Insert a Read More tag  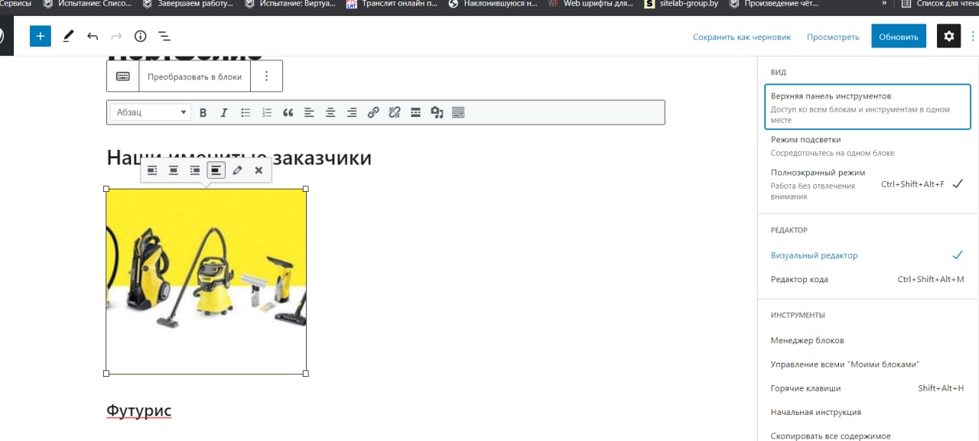tap(416, 112)
